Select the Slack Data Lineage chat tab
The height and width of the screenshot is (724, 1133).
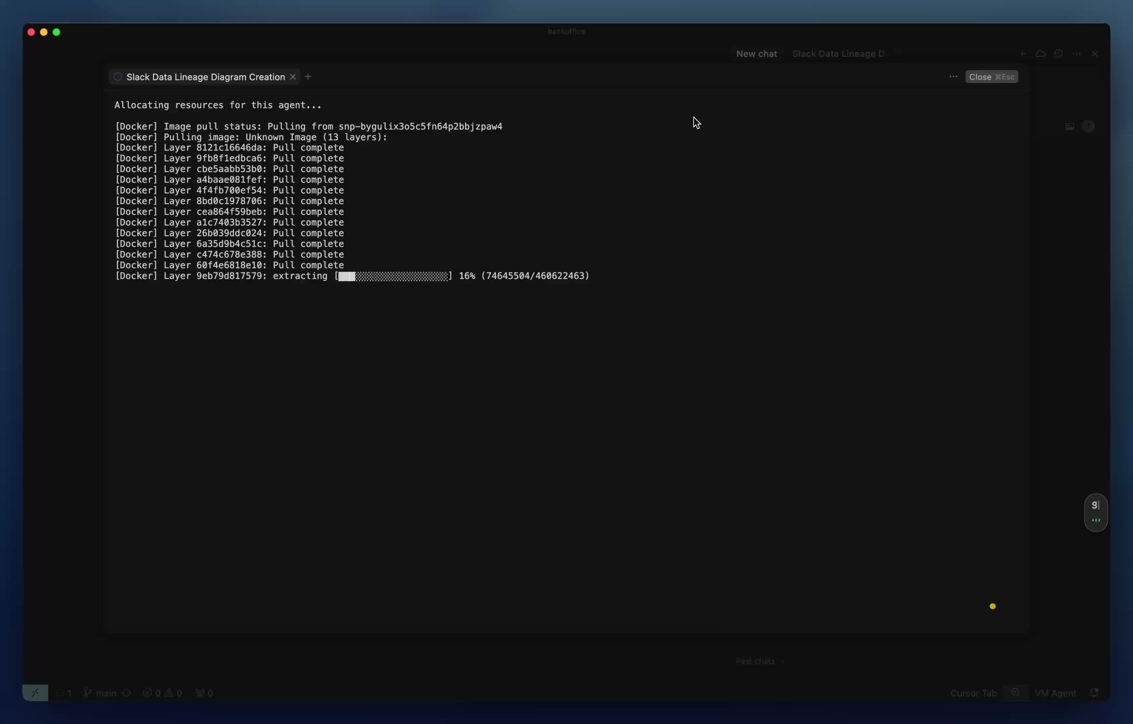click(x=838, y=54)
